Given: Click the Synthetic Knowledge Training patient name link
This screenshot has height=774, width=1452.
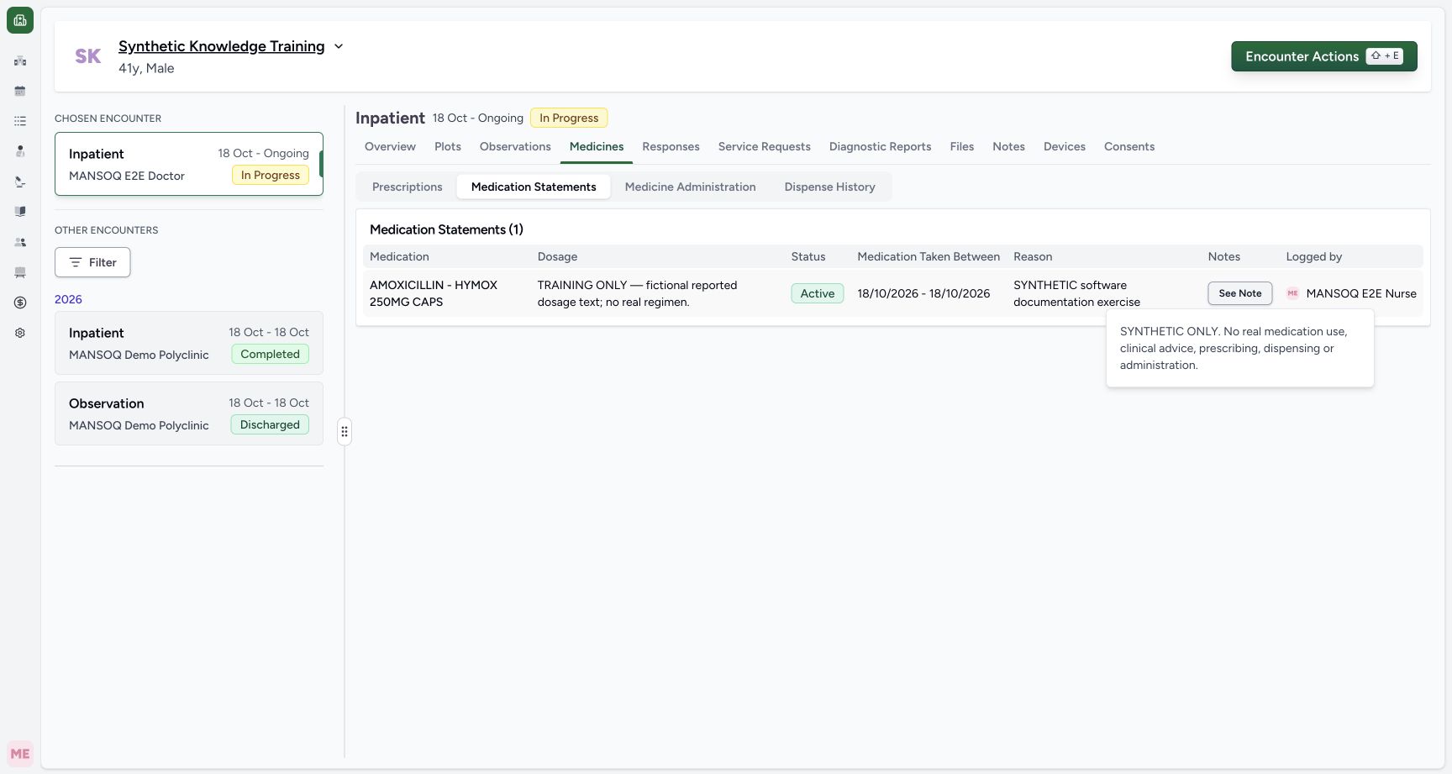Looking at the screenshot, I should 222,46.
